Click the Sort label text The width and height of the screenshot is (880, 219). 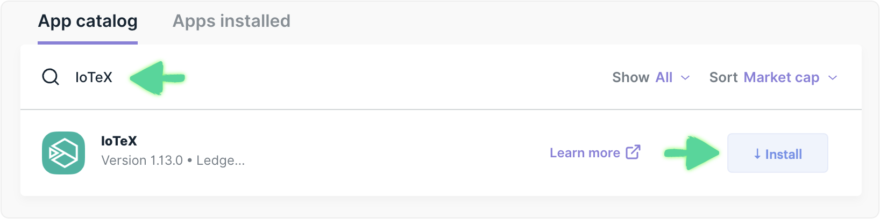click(723, 77)
